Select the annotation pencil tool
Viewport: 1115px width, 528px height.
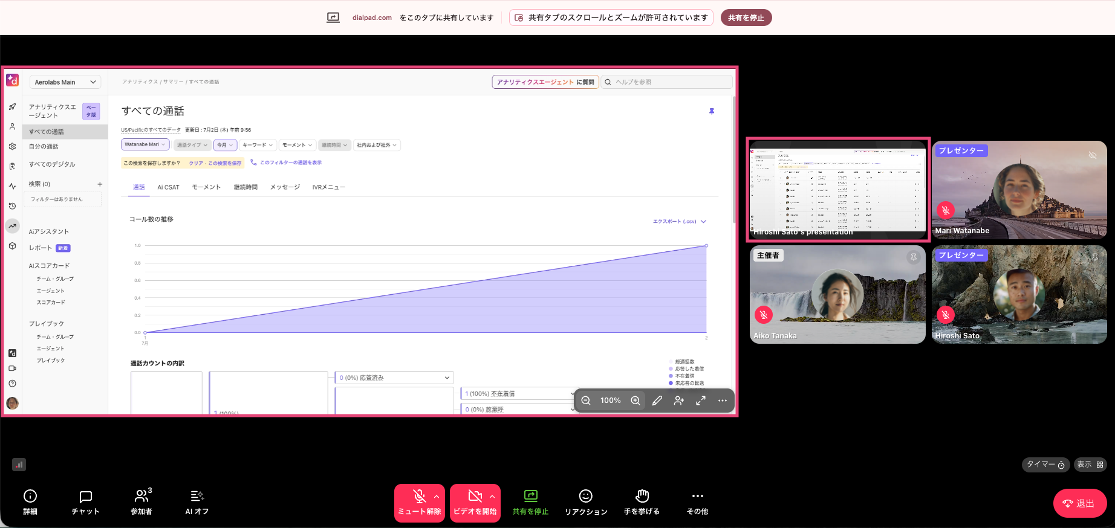pyautogui.click(x=657, y=401)
